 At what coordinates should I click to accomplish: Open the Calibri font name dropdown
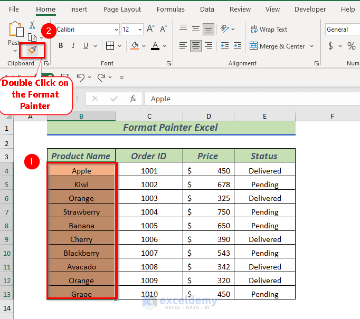pos(116,30)
